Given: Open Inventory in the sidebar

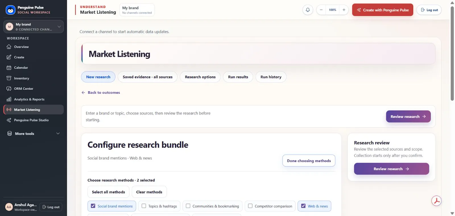Looking at the screenshot, I should coord(34,78).
